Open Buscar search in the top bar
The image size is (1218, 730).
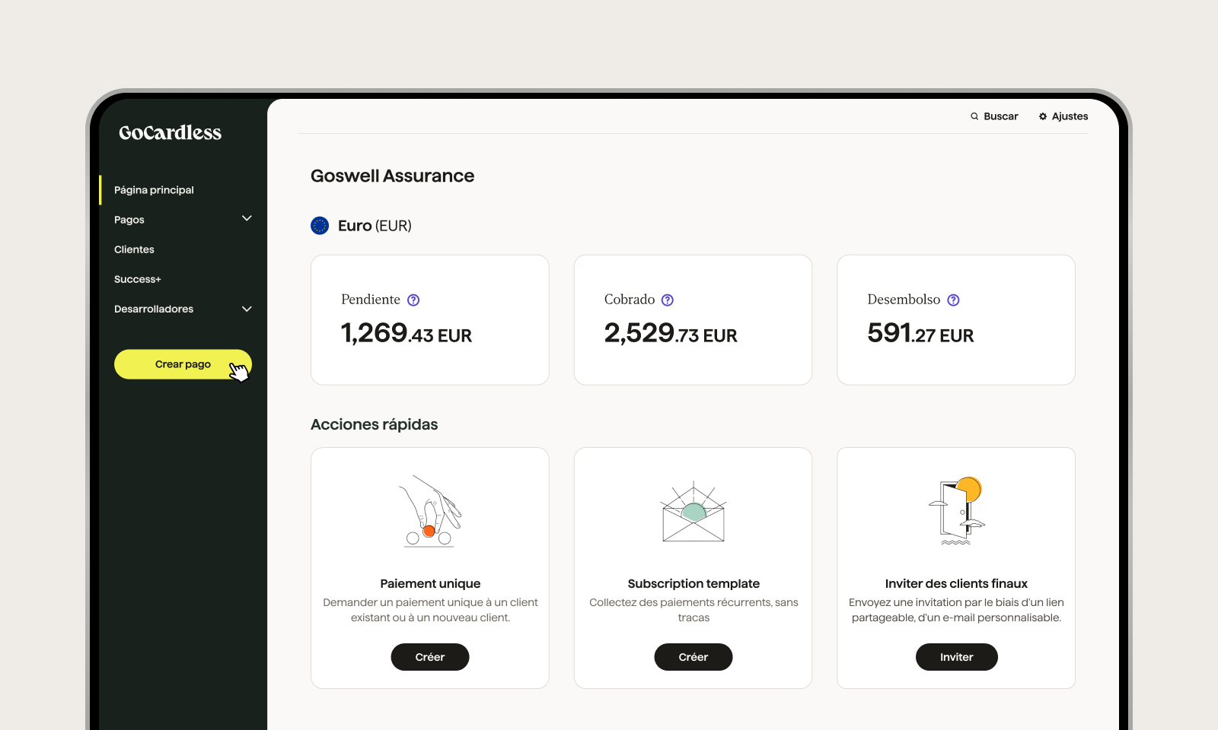pyautogui.click(x=994, y=116)
